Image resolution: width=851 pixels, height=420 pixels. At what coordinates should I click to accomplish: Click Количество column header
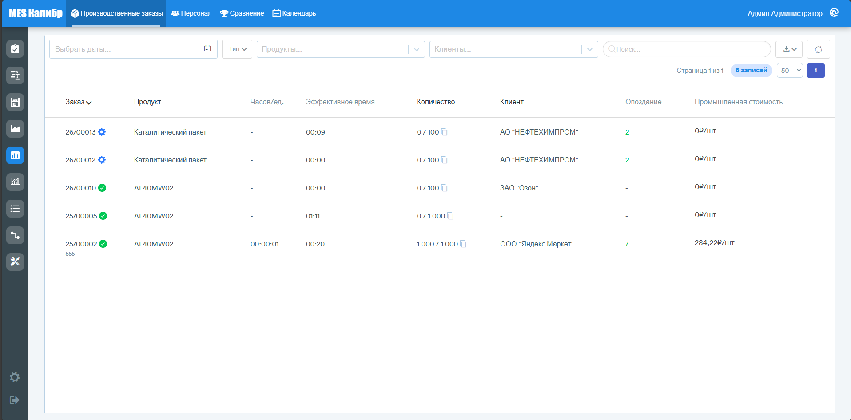(436, 102)
